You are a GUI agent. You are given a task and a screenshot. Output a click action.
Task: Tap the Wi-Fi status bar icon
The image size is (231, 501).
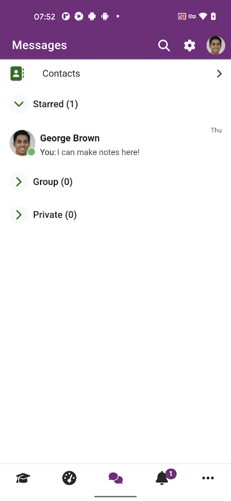point(203,17)
